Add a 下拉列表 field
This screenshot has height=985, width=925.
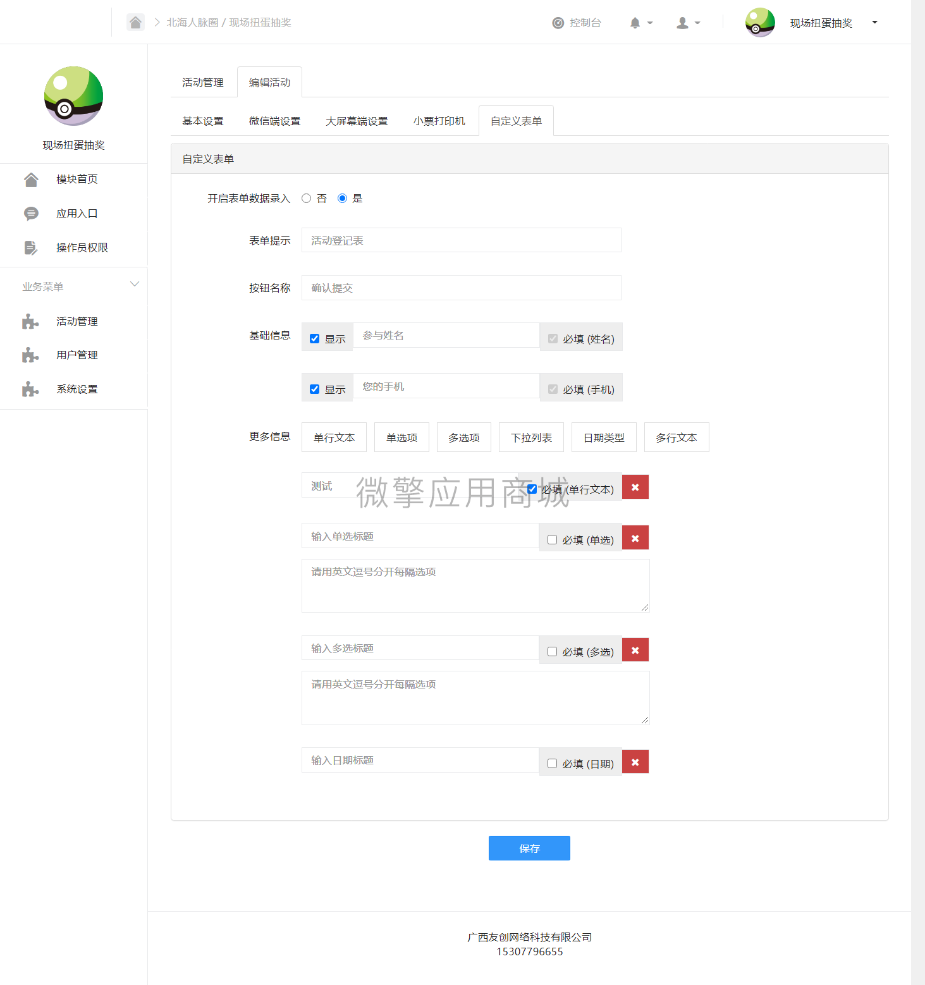[532, 437]
